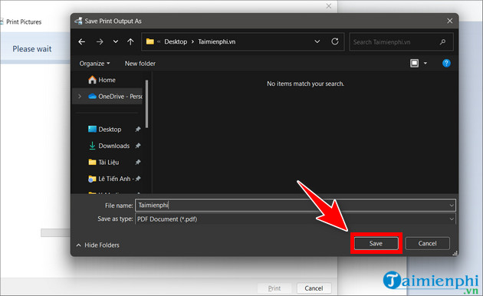
Task: Go back using the left arrow
Action: point(81,41)
